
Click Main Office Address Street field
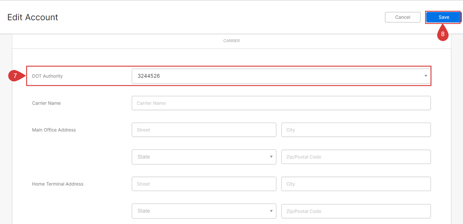(x=204, y=130)
